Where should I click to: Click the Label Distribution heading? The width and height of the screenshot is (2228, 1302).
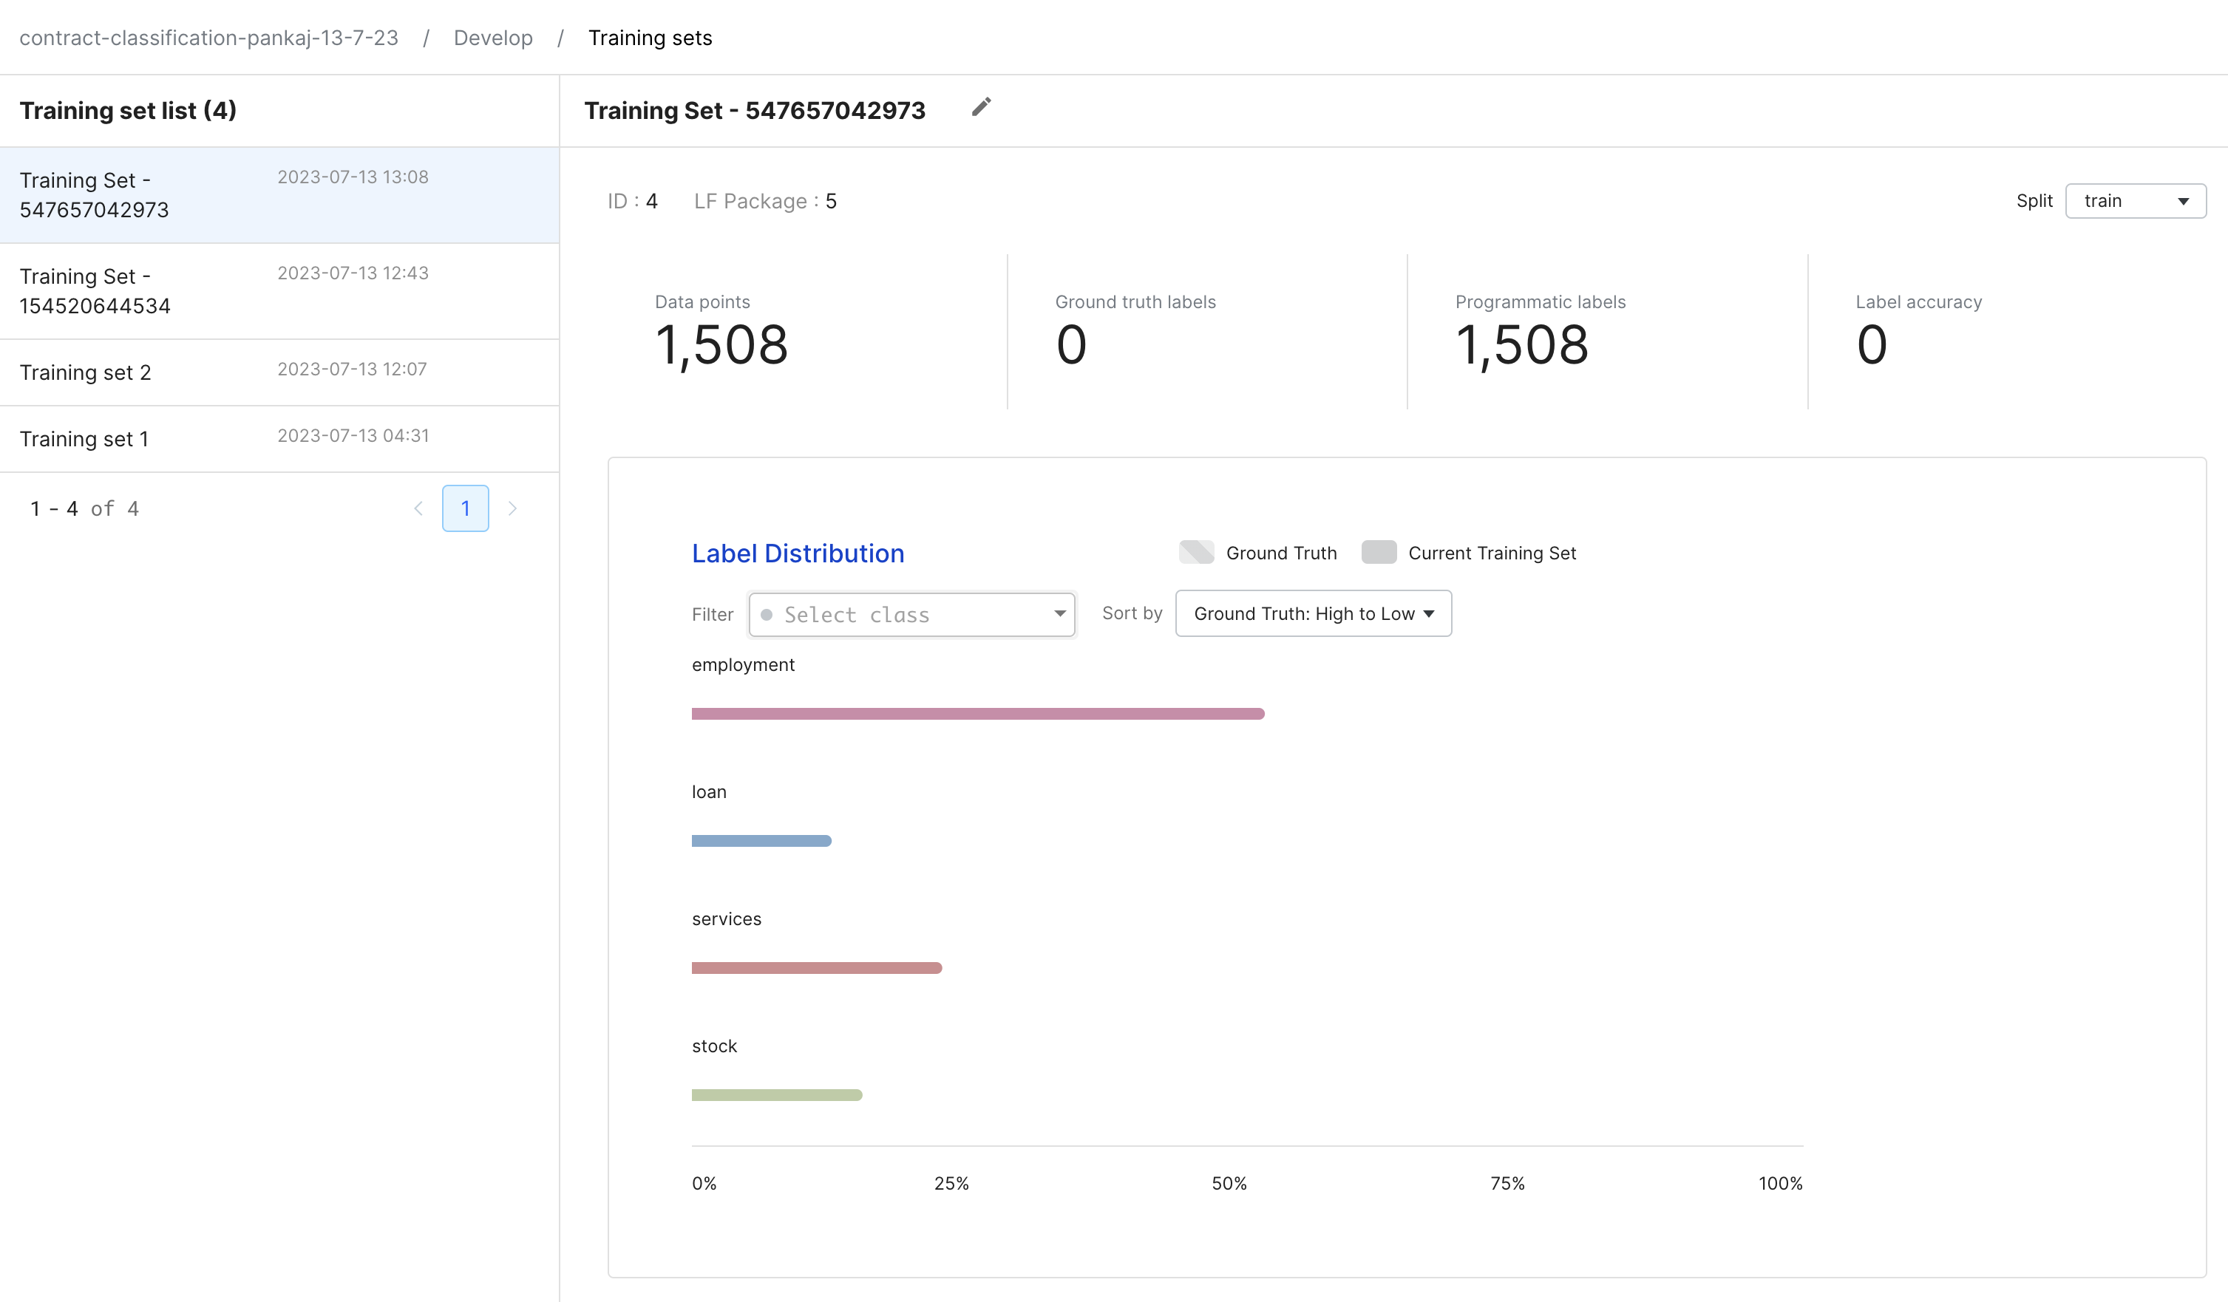[x=798, y=553]
